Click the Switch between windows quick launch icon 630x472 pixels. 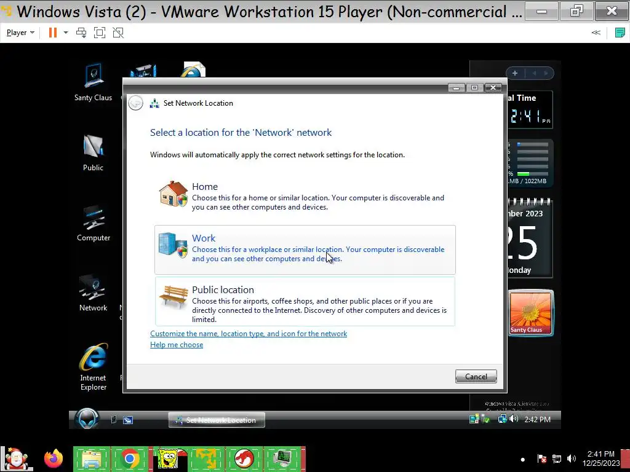(x=128, y=420)
